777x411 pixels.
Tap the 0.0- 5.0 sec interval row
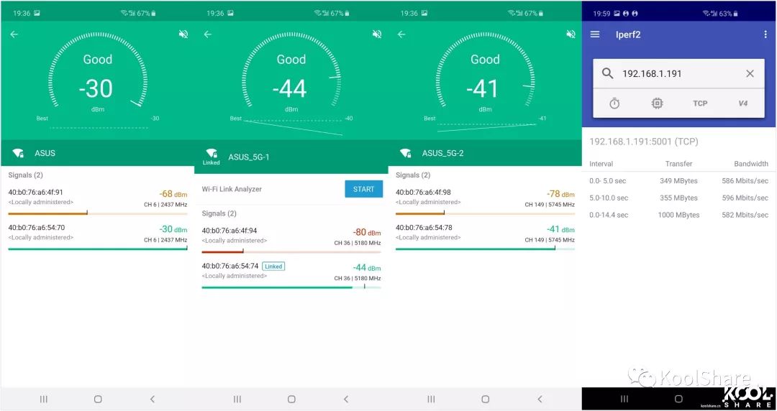tap(679, 181)
